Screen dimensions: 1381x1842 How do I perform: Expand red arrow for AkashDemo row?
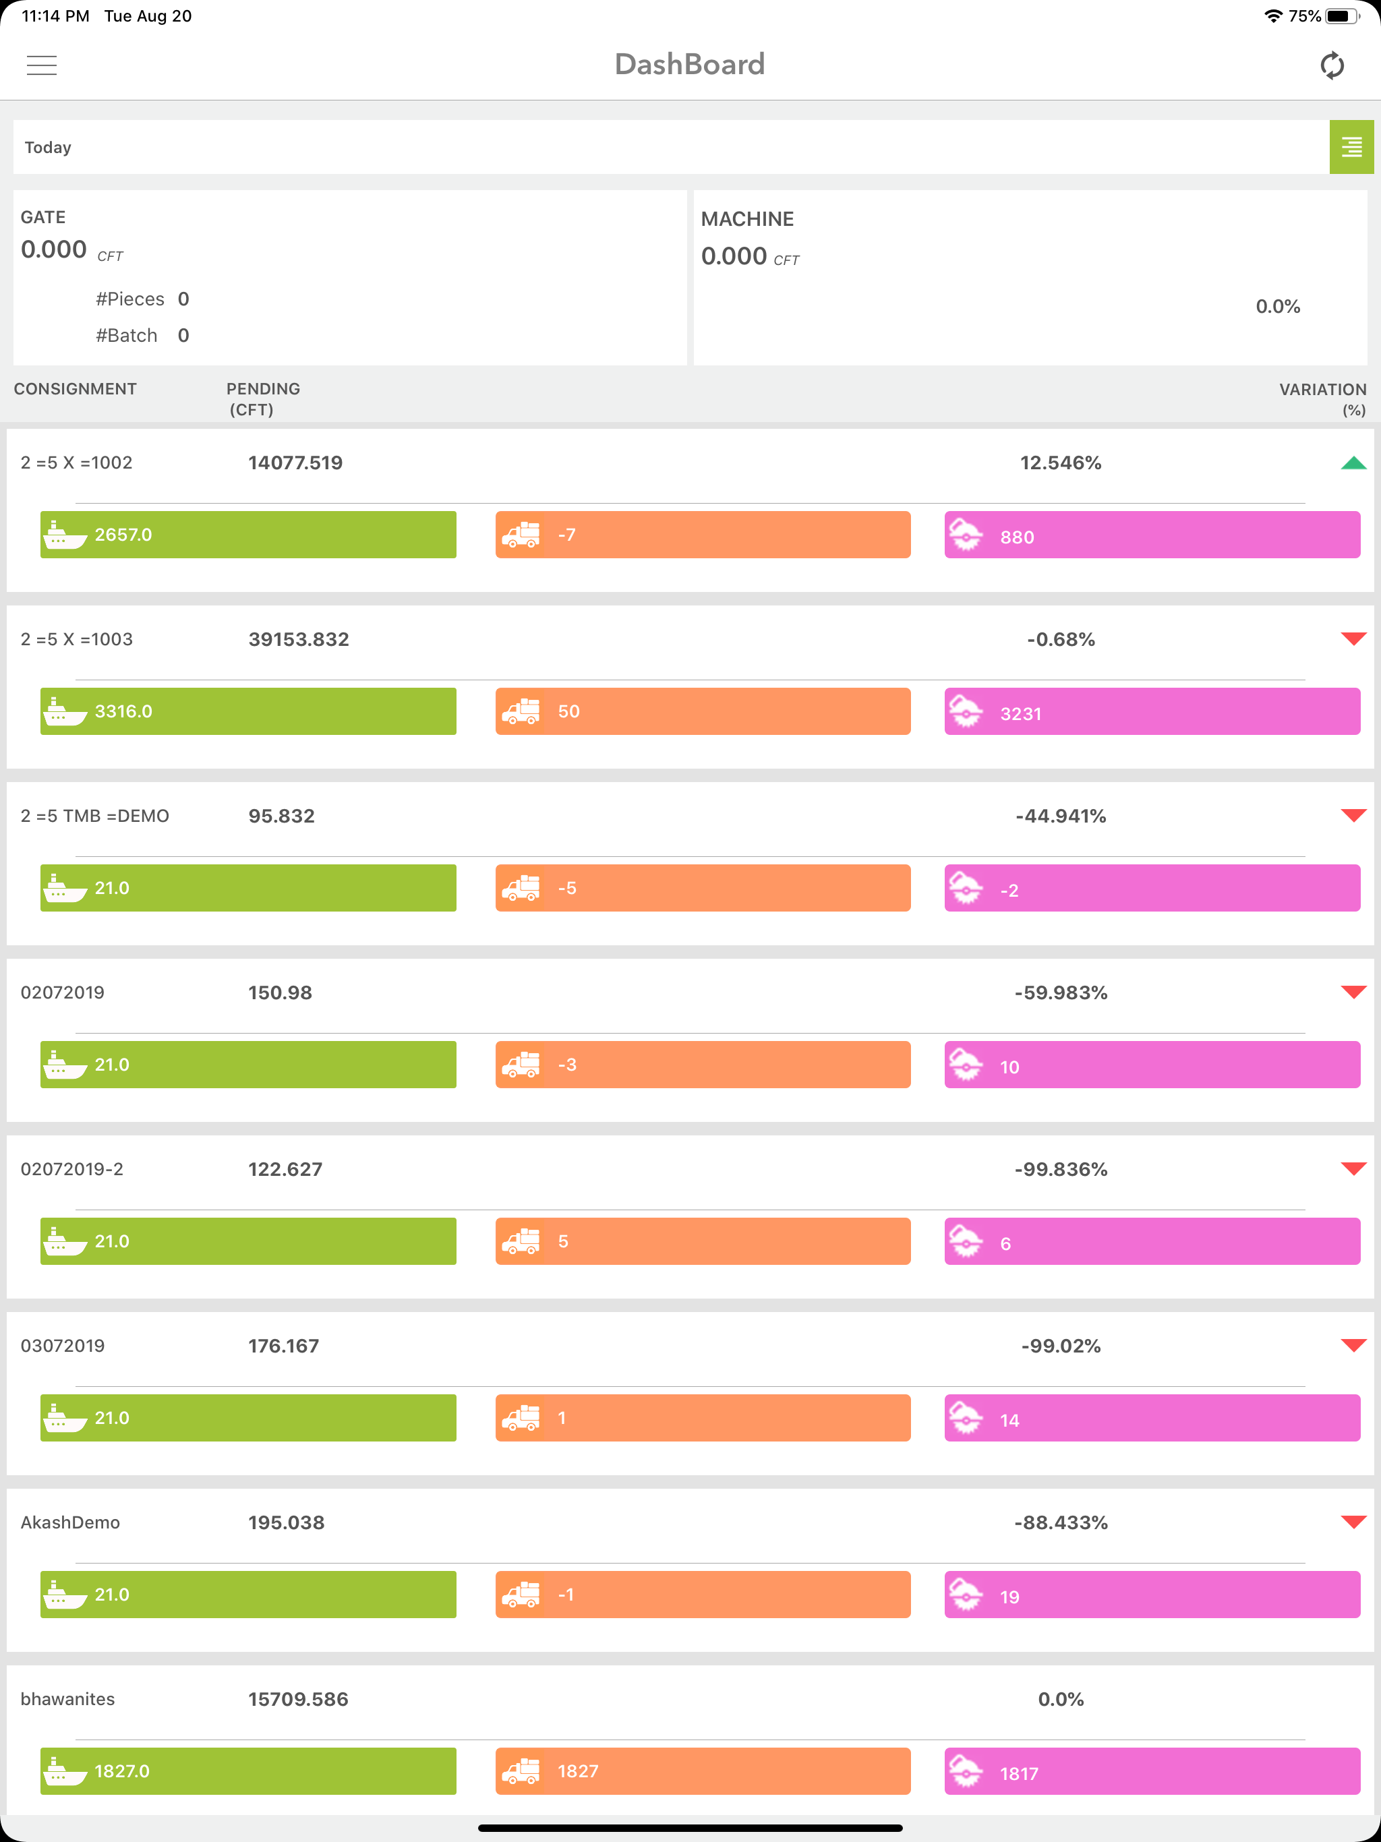click(1353, 1522)
